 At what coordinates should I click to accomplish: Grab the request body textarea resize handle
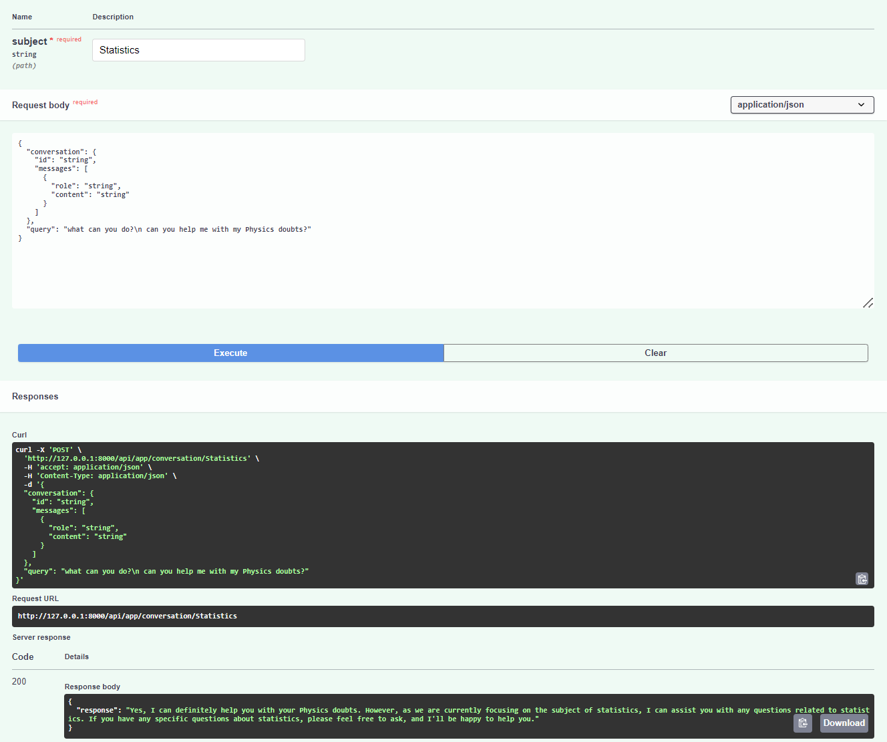click(x=868, y=303)
